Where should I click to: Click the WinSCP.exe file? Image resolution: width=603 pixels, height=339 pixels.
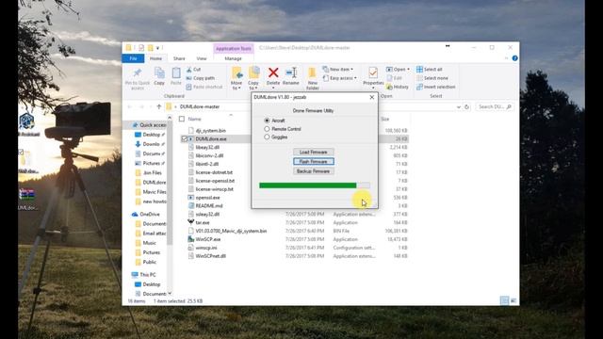pyautogui.click(x=207, y=239)
